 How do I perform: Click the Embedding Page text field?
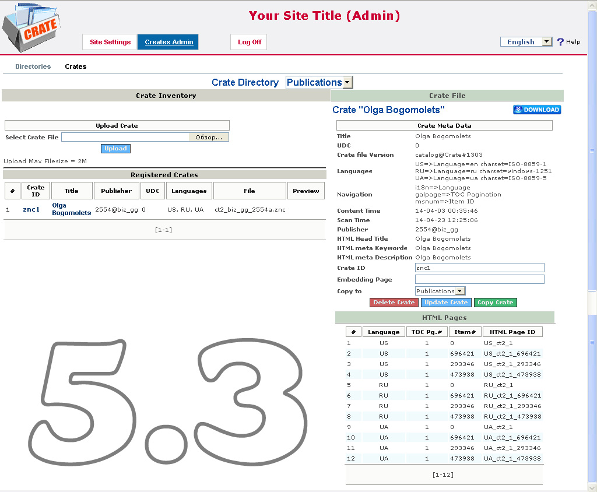[479, 279]
